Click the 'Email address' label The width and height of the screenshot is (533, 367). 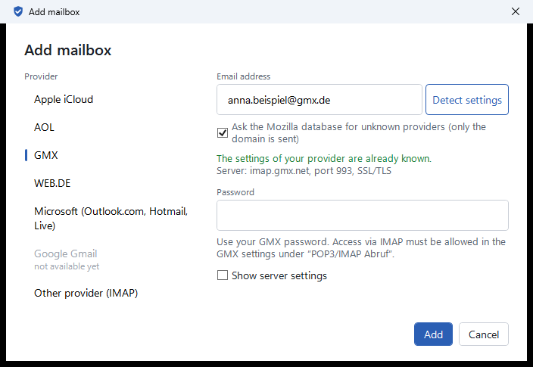point(243,76)
